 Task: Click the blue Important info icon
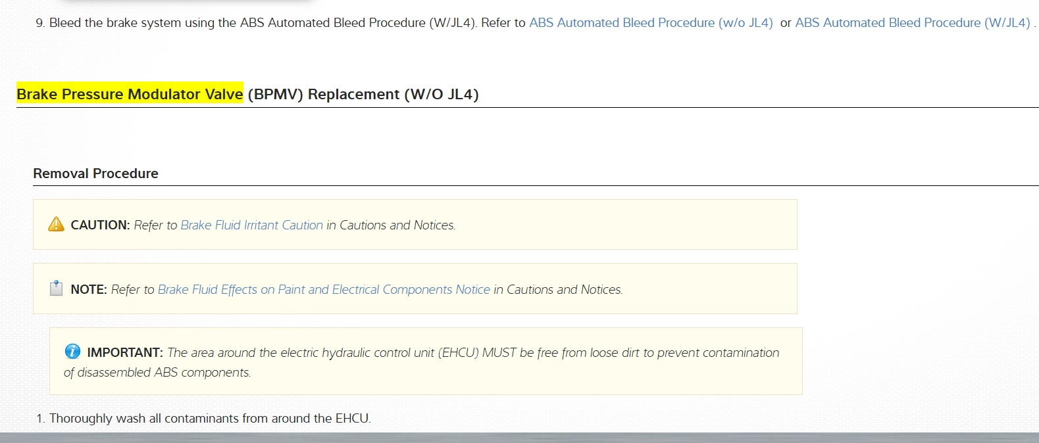(72, 352)
